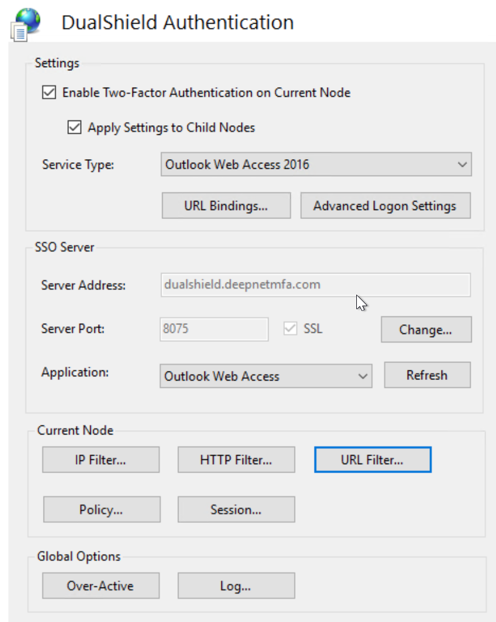Toggle the SSL checkbox
Image resolution: width=496 pixels, height=622 pixels.
coord(291,329)
